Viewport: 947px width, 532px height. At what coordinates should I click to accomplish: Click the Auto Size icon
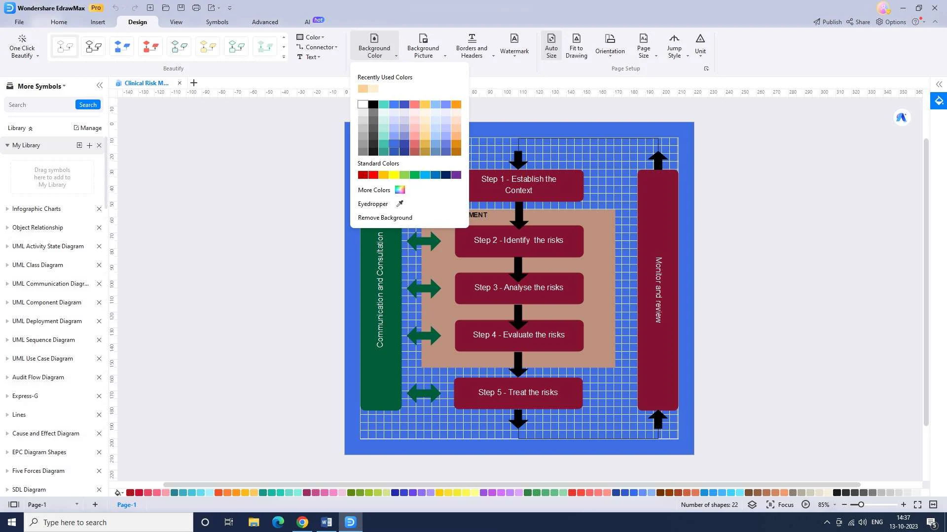[551, 39]
